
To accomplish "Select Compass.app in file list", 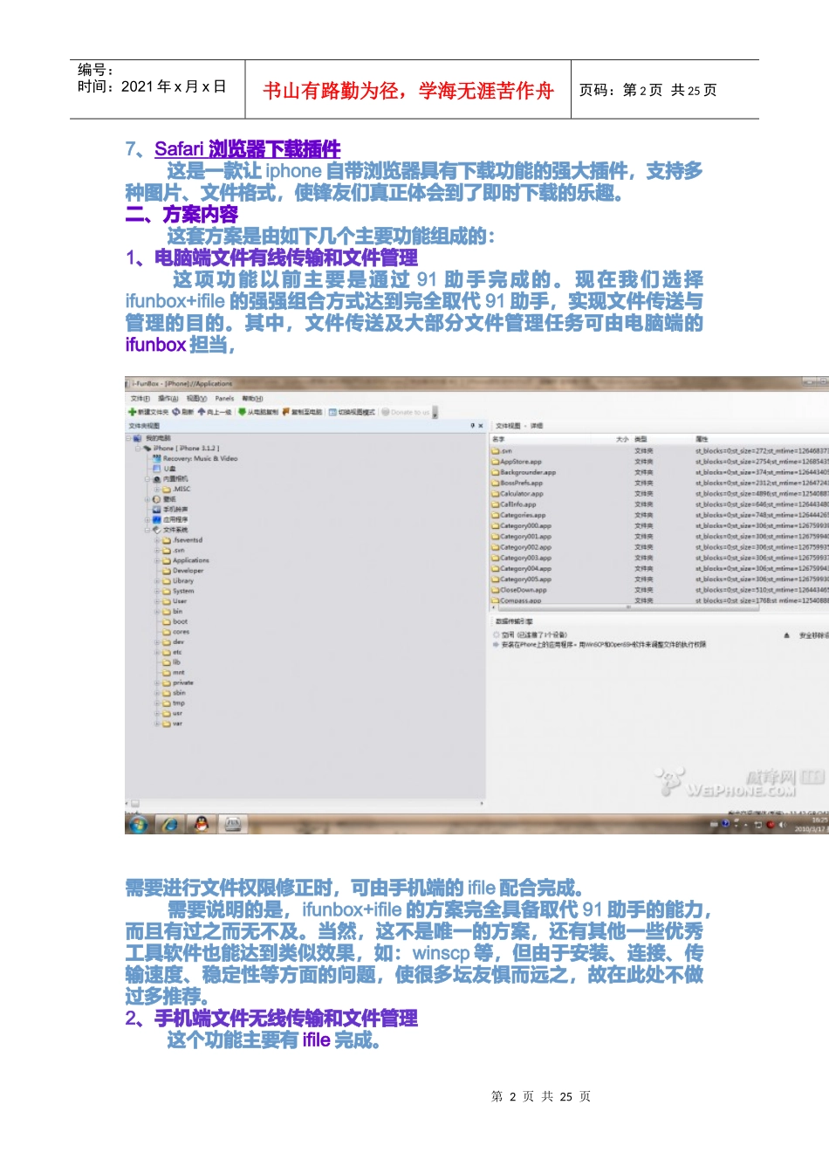I will (x=517, y=600).
